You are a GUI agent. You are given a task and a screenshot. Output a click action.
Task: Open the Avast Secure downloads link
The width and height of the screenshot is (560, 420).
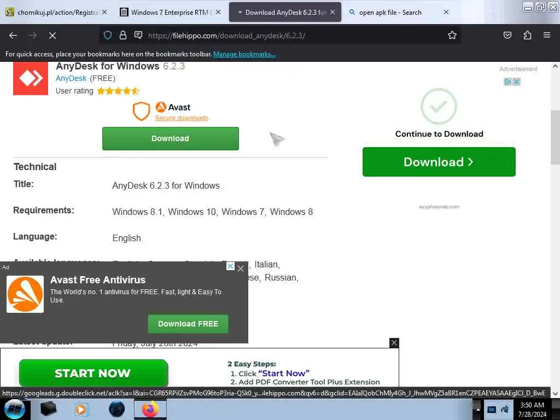[182, 118]
